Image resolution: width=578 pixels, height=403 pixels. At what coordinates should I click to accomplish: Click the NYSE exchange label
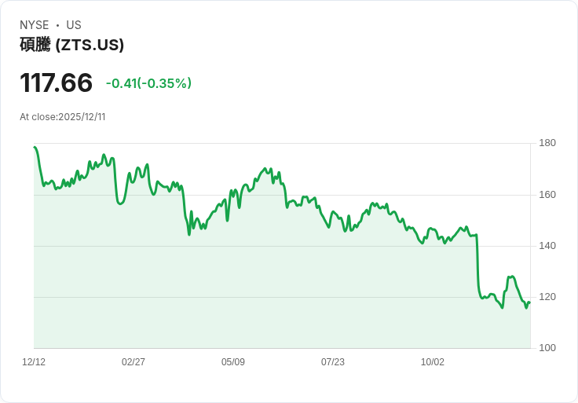[35, 25]
